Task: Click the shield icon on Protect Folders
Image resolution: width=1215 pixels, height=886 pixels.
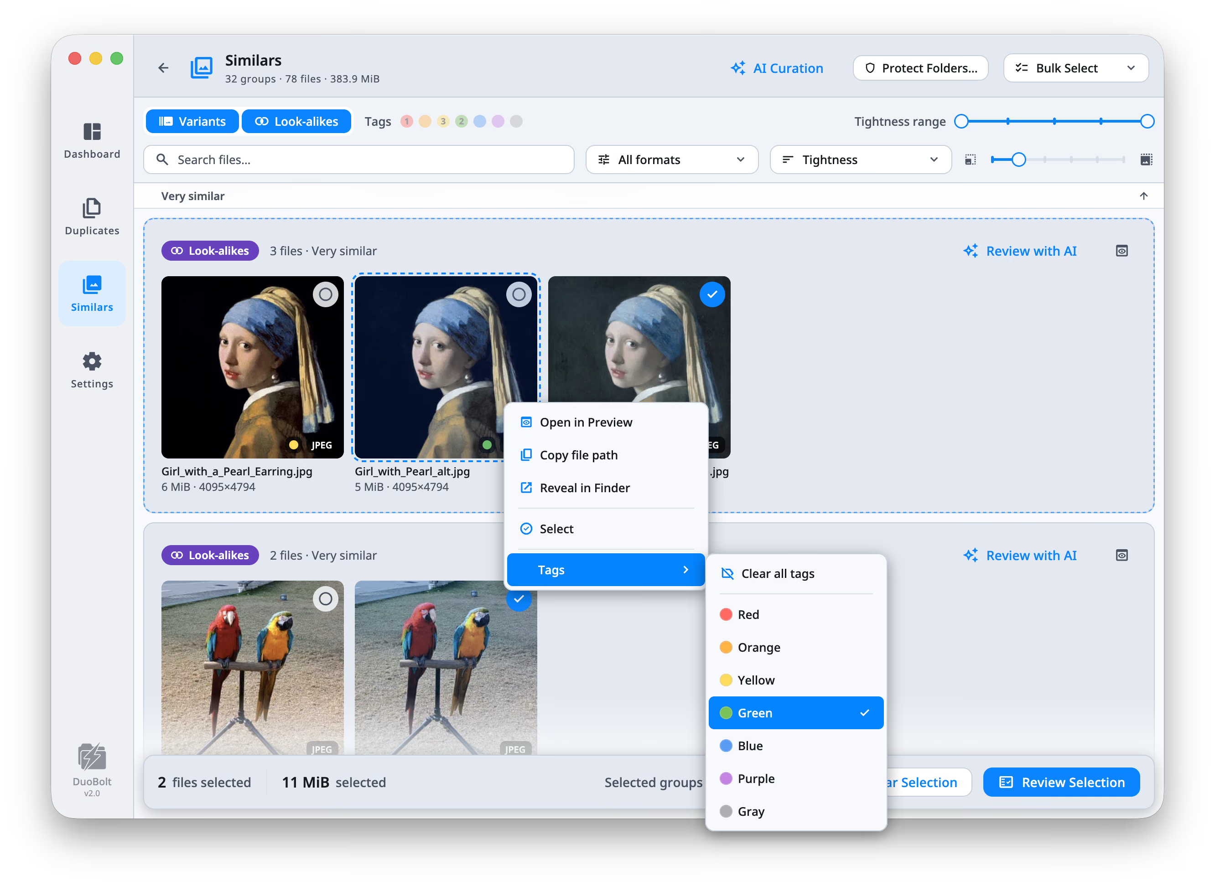Action: [x=871, y=68]
